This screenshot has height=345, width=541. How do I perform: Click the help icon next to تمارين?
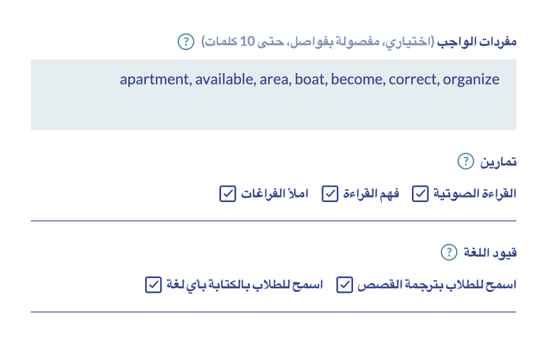click(x=465, y=161)
